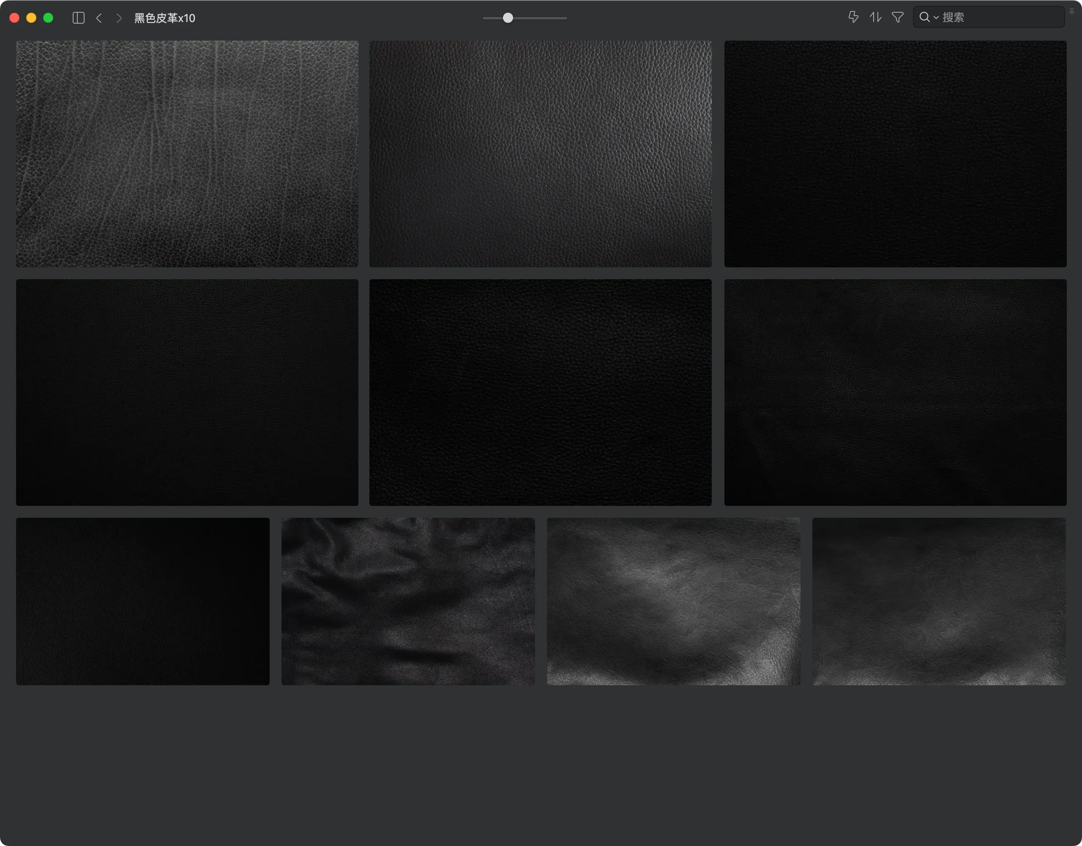The width and height of the screenshot is (1082, 846).
Task: Select the crumpled folded leather thumbnail
Action: click(x=408, y=602)
